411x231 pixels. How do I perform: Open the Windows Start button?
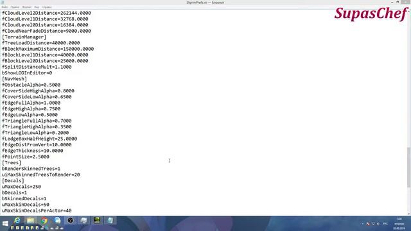5,223
